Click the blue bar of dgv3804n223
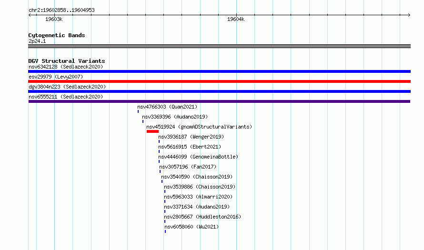 [219, 91]
